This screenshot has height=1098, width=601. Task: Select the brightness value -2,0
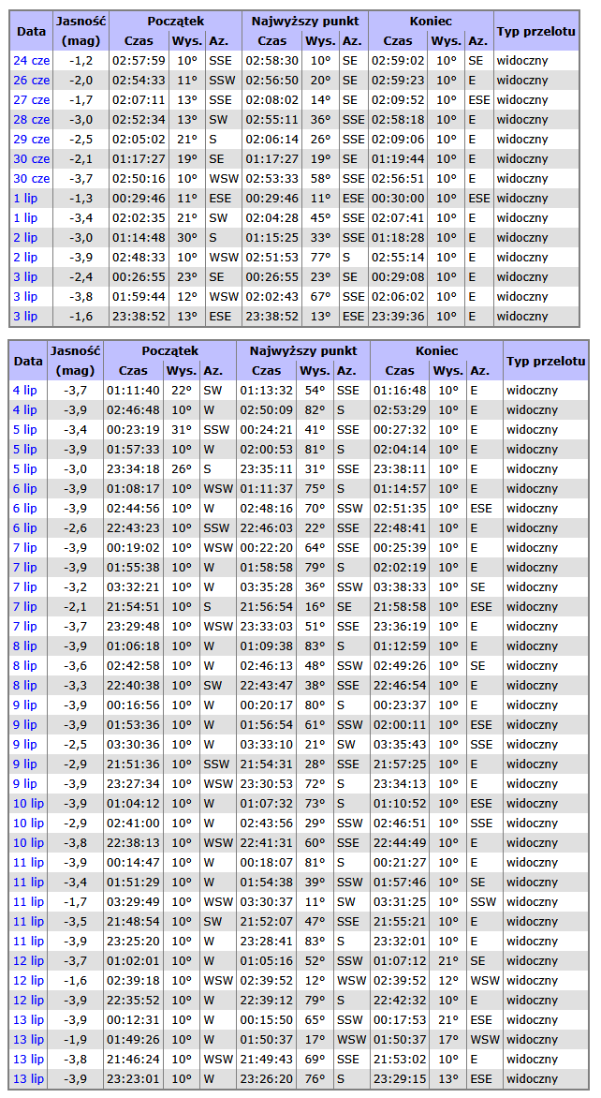coord(81,80)
